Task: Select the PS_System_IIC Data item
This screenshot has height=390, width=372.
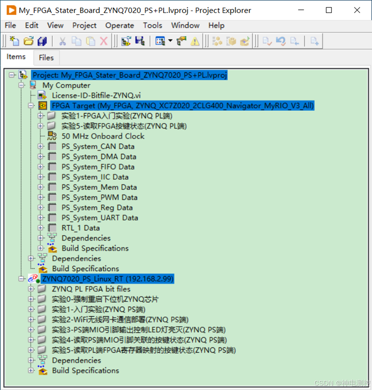Action: point(95,177)
